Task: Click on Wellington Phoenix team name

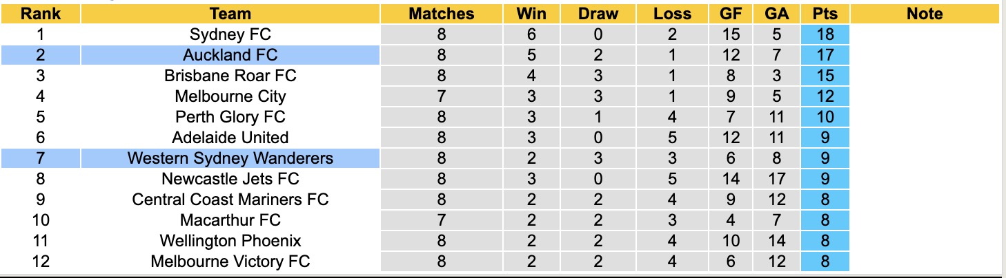Action: tap(230, 241)
